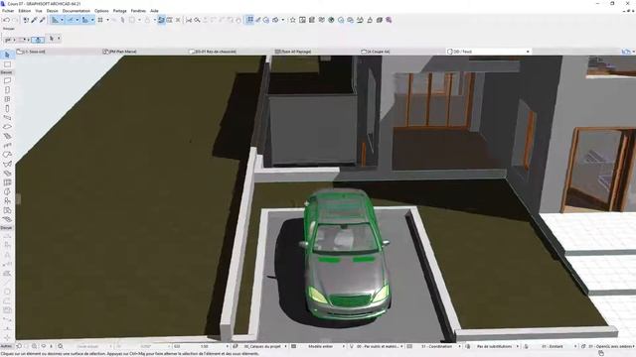Image resolution: width=636 pixels, height=357 pixels.
Task: Open the Aide menu
Action: coord(154,11)
